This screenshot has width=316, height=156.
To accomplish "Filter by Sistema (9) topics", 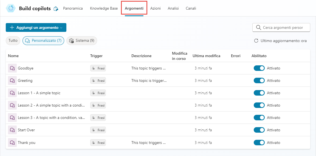I will click(x=82, y=41).
